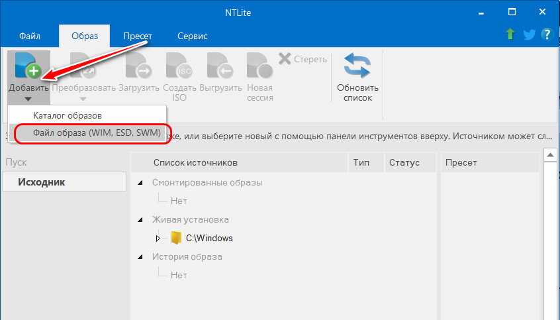Select the C:\Windows entry
Image resolution: width=560 pixels, height=320 pixels.
[209, 238]
